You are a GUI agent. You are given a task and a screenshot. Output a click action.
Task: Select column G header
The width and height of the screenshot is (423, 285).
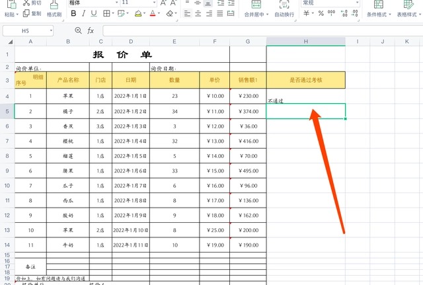248,42
